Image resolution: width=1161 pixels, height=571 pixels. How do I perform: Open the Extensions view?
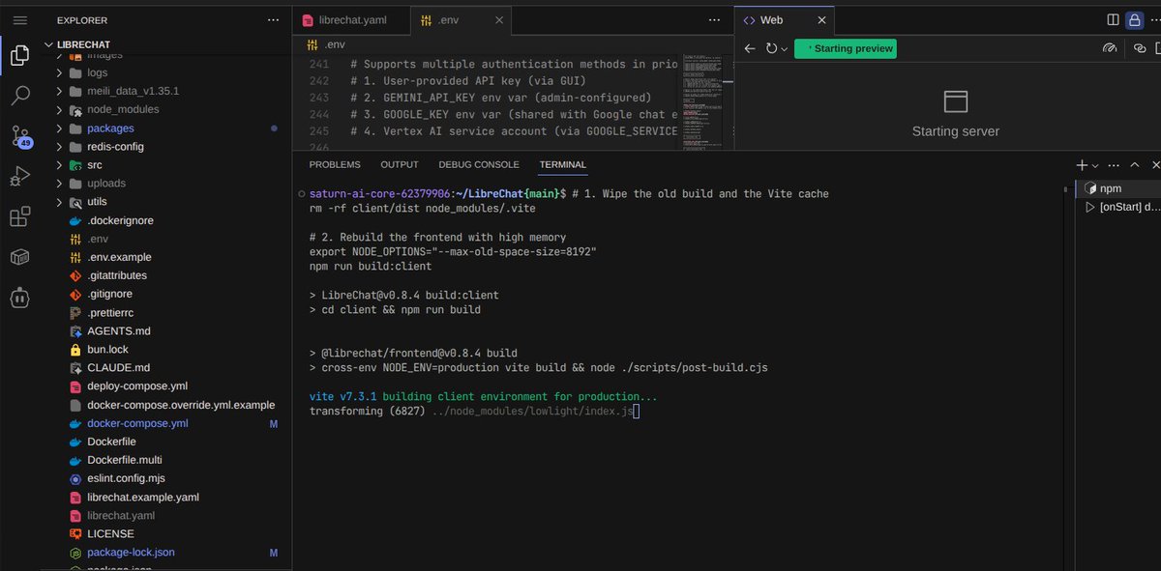coord(20,217)
